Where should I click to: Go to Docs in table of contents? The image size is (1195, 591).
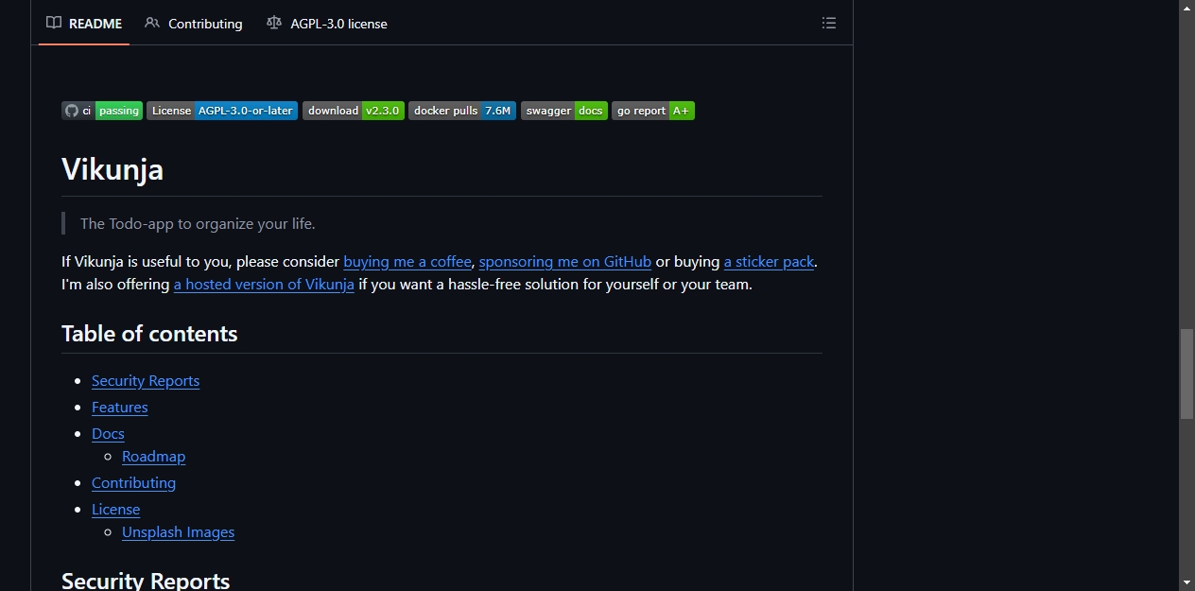[x=108, y=434]
